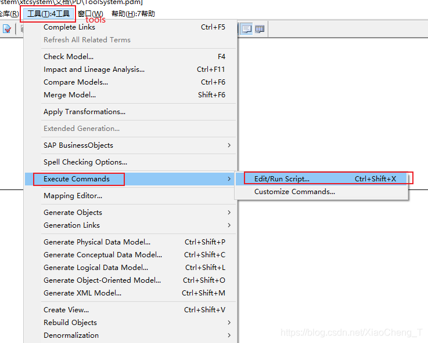Screen dimensions: 428x343
Task: Select Impact and Lineage Analysis...
Action: (131, 69)
